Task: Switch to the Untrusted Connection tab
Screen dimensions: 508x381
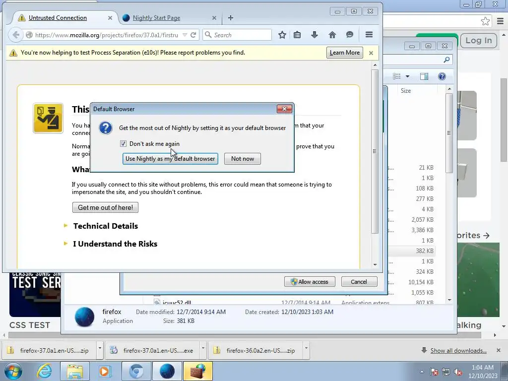Action: (x=58, y=18)
